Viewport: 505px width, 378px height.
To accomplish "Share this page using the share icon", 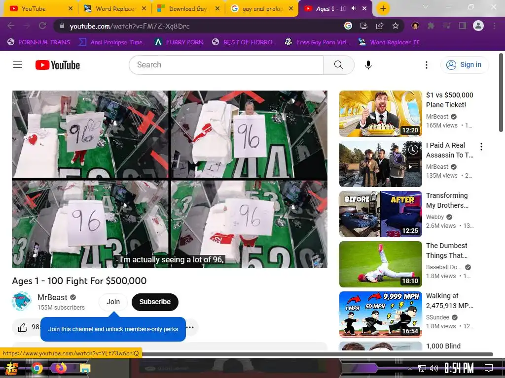I will [380, 26].
